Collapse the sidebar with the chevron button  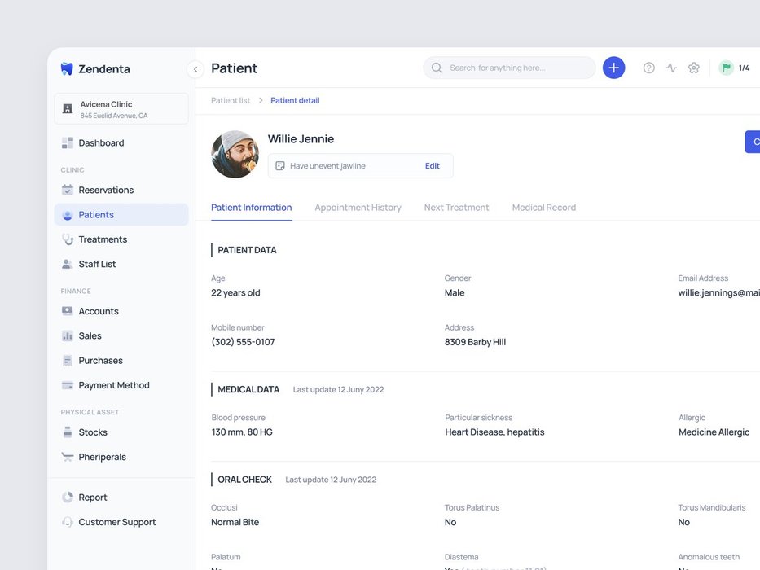tap(195, 69)
